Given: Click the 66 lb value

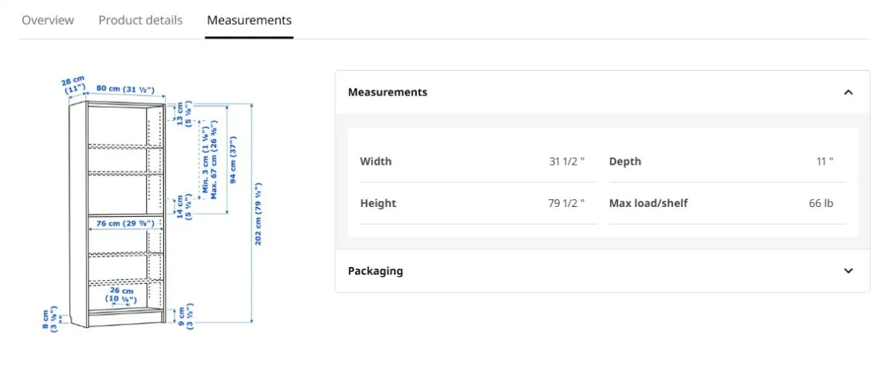Looking at the screenshot, I should (x=821, y=203).
